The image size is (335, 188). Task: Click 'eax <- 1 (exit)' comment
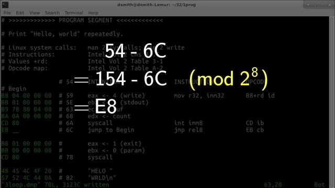click(114, 144)
